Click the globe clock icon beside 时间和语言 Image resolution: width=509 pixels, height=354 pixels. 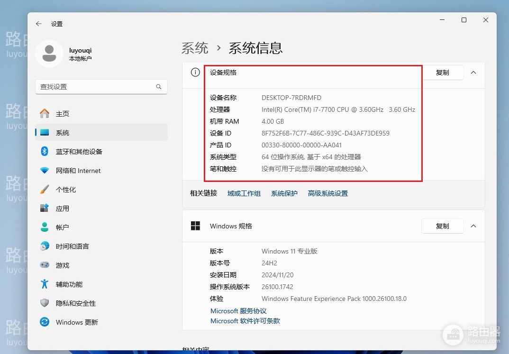pos(45,246)
